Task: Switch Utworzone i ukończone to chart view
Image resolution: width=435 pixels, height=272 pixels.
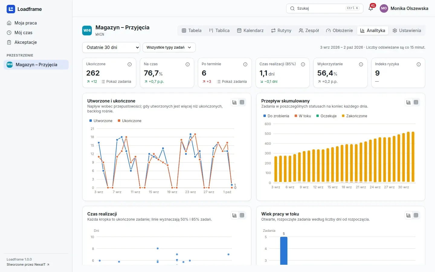Action: click(x=235, y=102)
